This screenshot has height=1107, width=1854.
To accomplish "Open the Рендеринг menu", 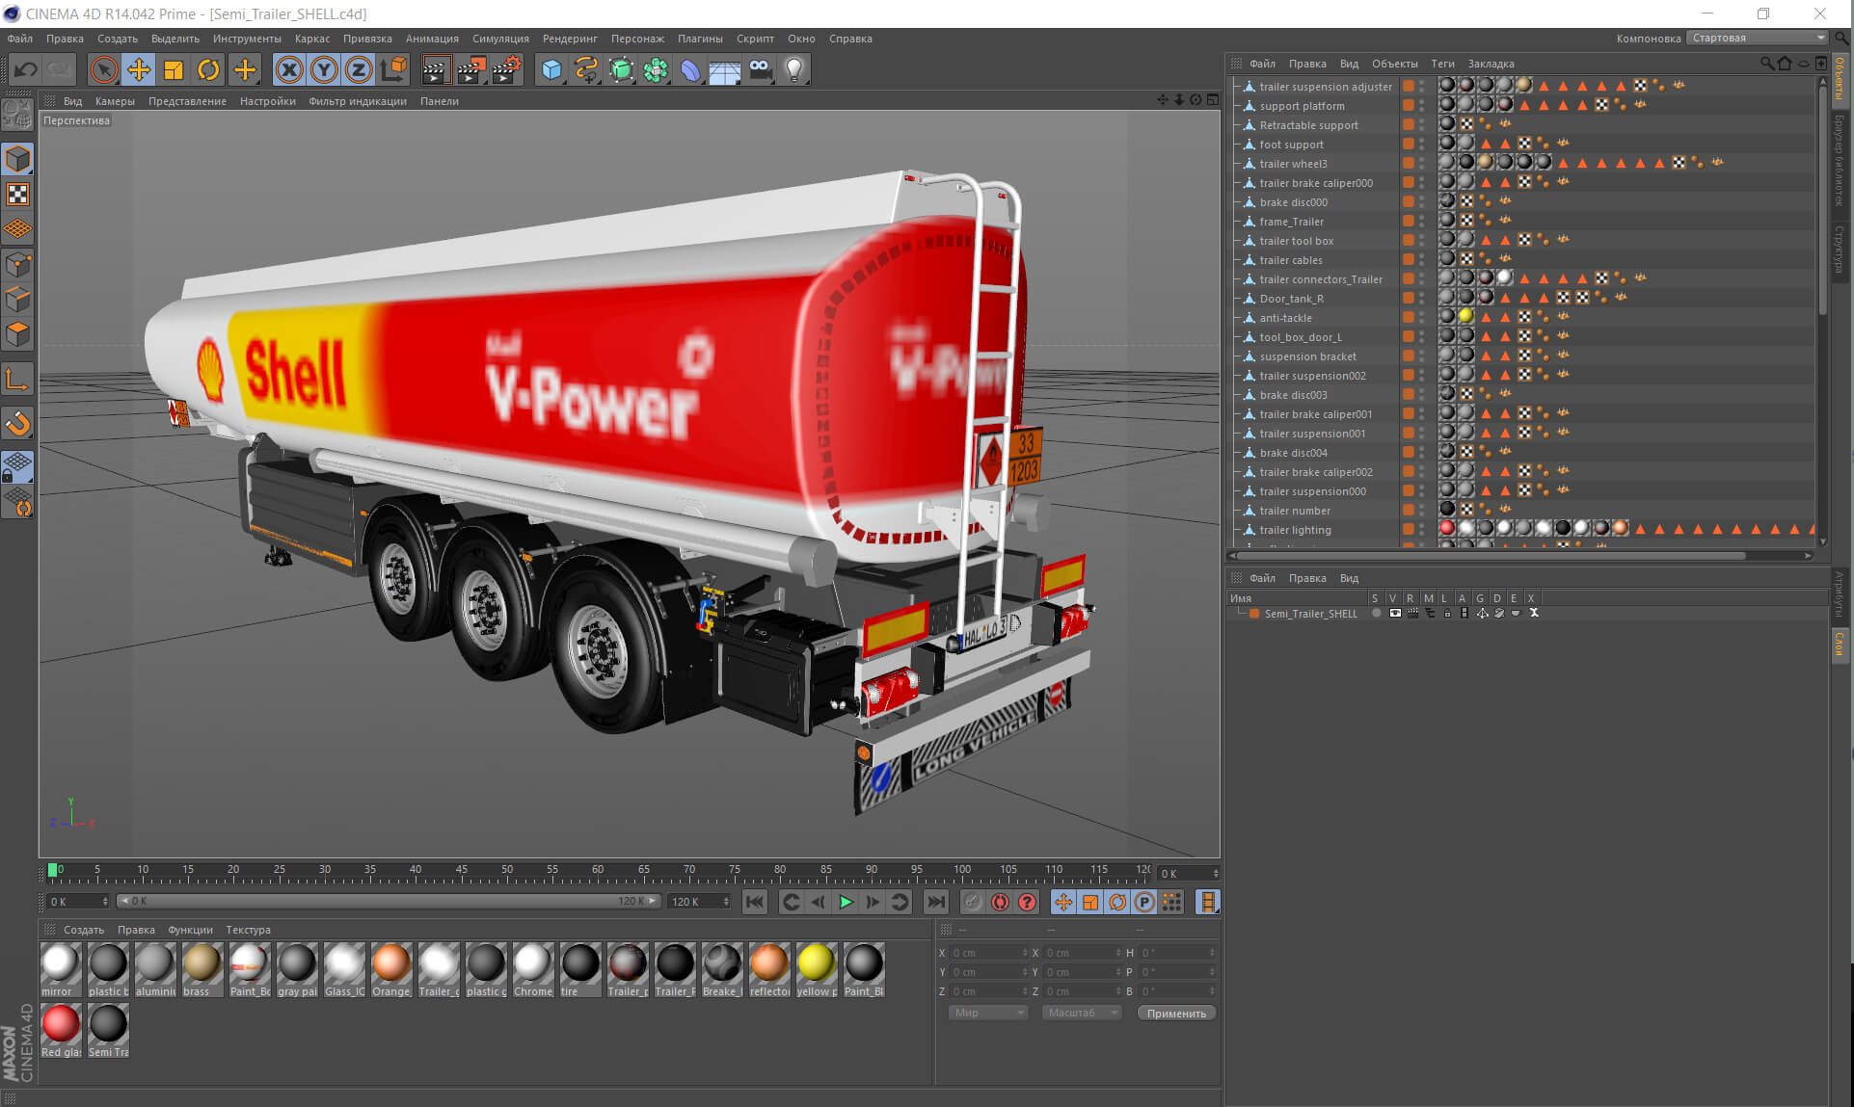I will point(570,39).
